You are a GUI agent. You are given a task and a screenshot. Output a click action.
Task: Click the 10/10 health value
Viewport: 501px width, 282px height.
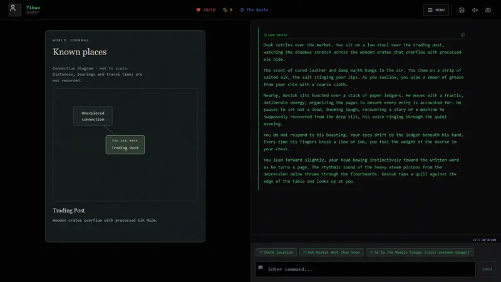209,10
